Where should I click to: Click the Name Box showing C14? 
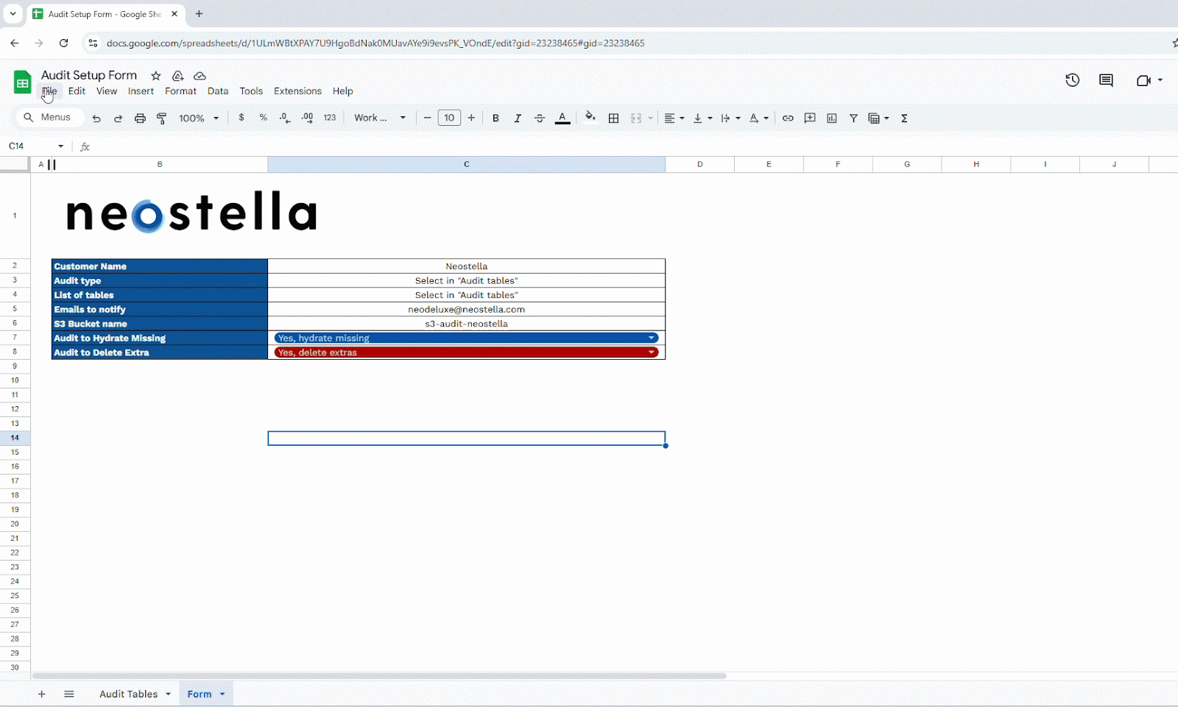29,146
